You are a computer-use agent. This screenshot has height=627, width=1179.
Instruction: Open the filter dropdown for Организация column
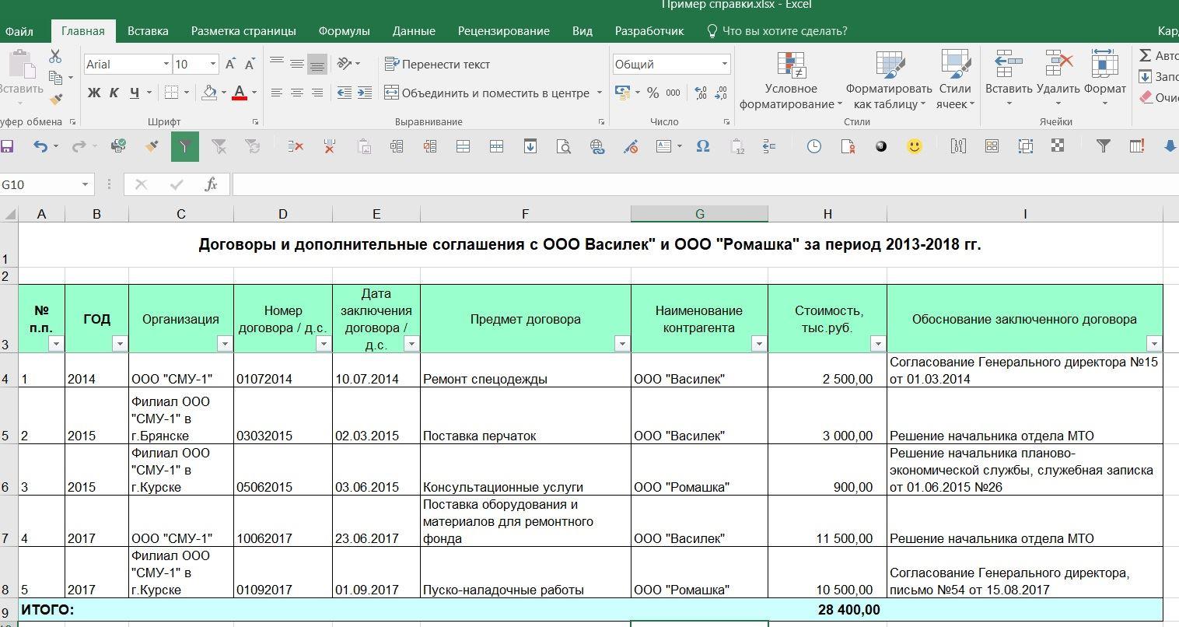tap(225, 343)
